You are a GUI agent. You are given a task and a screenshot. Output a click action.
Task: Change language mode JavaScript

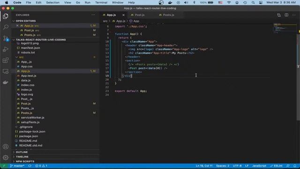click(x=259, y=166)
